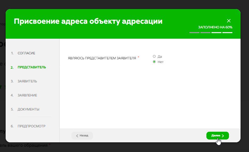Click the 'Являюсь представителем заявителя' field label

(102, 58)
